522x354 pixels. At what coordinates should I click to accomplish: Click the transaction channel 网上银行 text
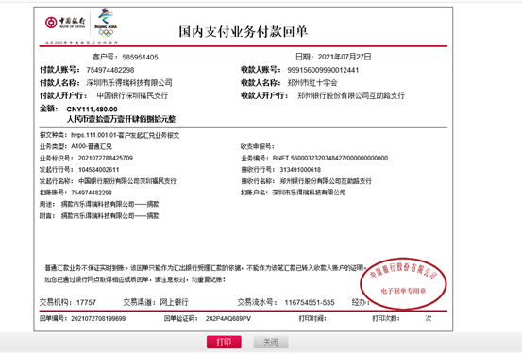[x=174, y=302]
